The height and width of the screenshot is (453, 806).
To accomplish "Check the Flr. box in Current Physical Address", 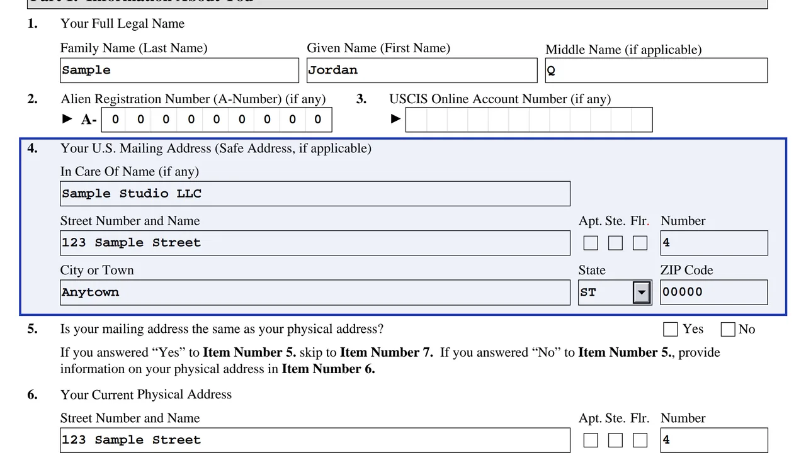I will click(x=640, y=440).
